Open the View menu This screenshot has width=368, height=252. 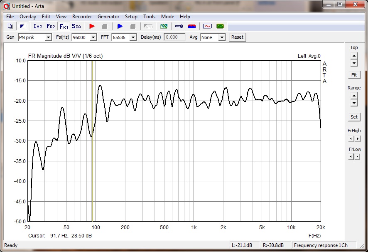[61, 17]
